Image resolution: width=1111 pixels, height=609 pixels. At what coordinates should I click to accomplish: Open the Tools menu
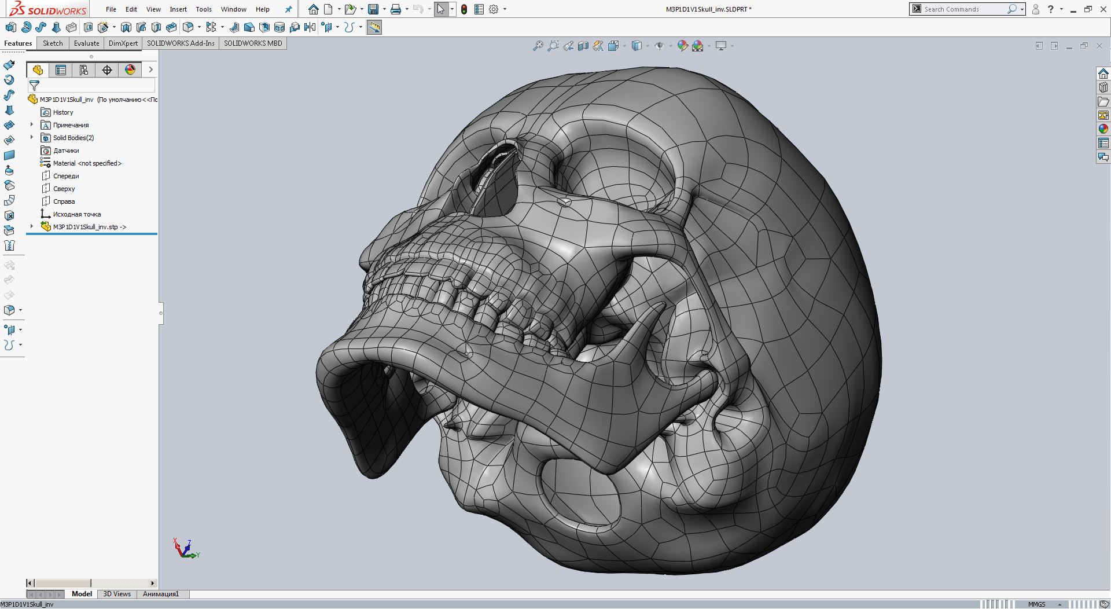click(x=204, y=9)
